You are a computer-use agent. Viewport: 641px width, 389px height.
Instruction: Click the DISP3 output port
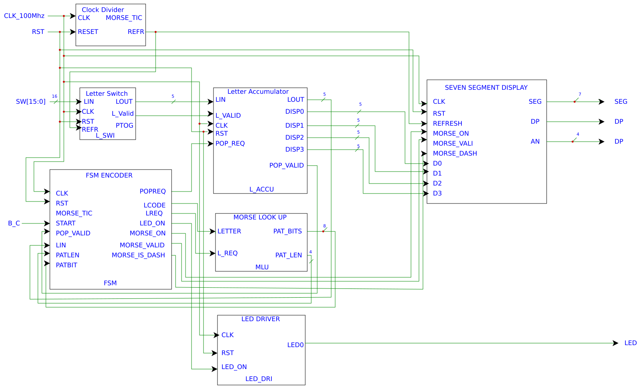tap(295, 150)
